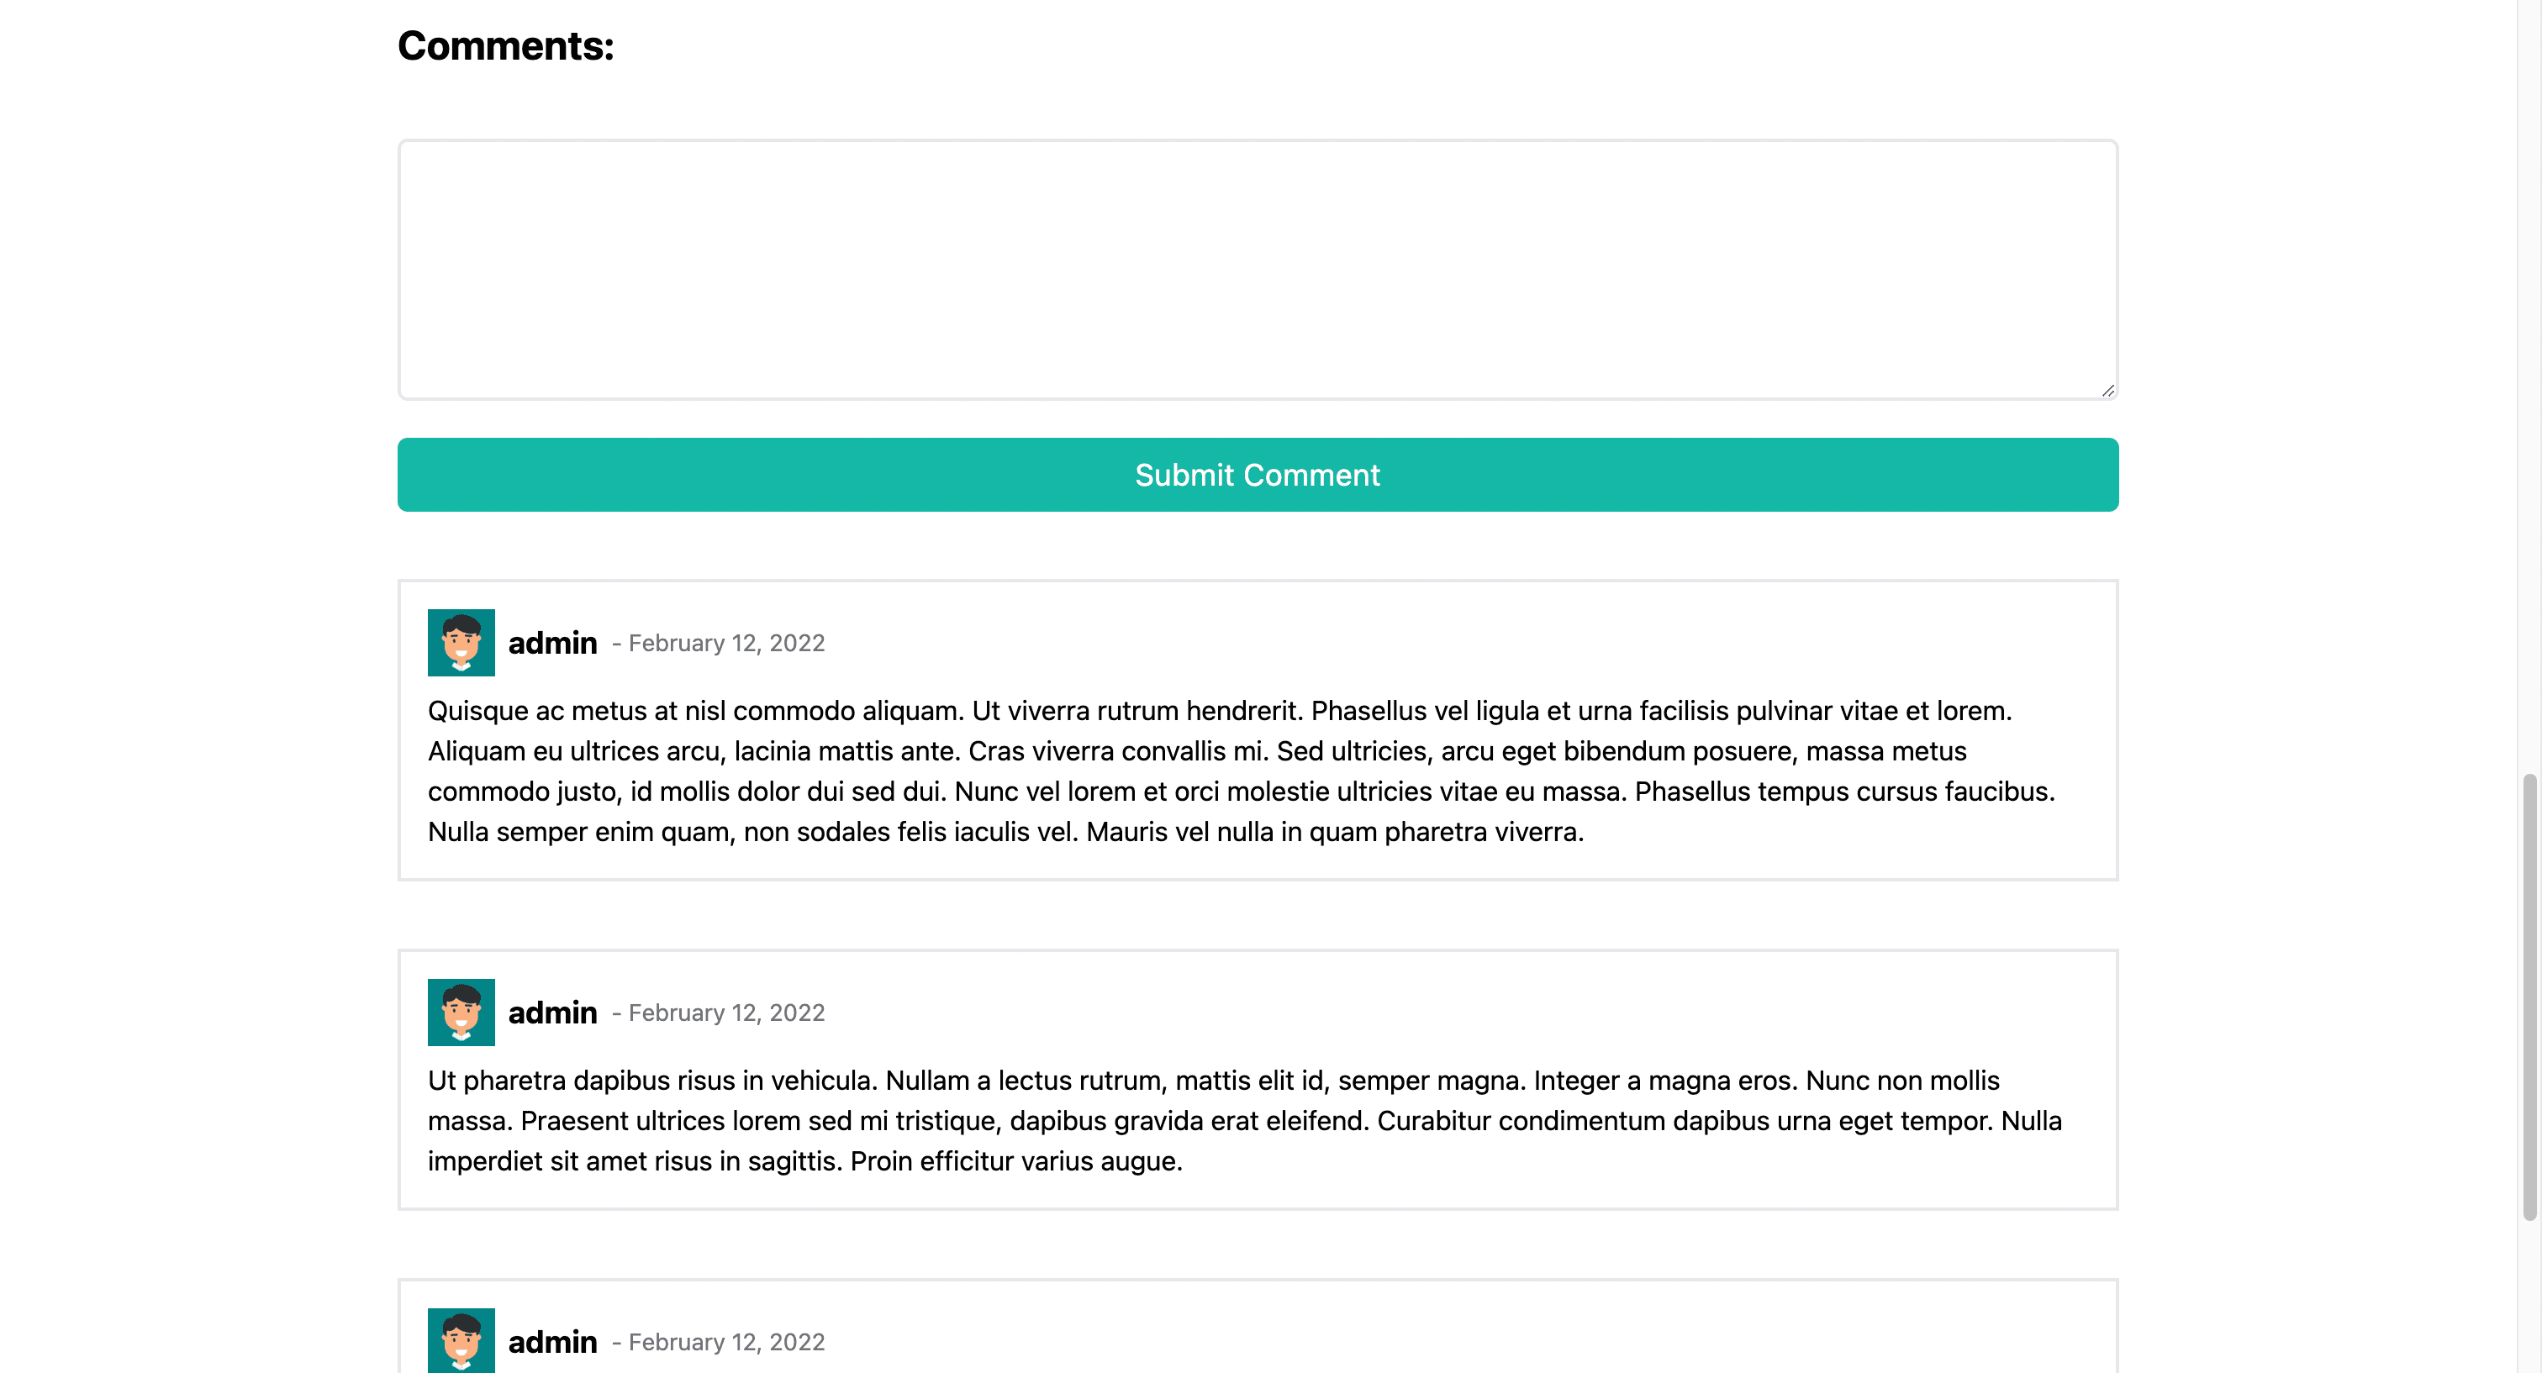Image resolution: width=2542 pixels, height=1373 pixels.
Task: Click the words "Proin efficitur varius augue"
Action: pos(1015,1162)
